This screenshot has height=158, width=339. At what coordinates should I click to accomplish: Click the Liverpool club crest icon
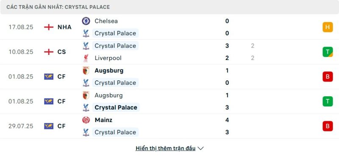tap(86, 58)
